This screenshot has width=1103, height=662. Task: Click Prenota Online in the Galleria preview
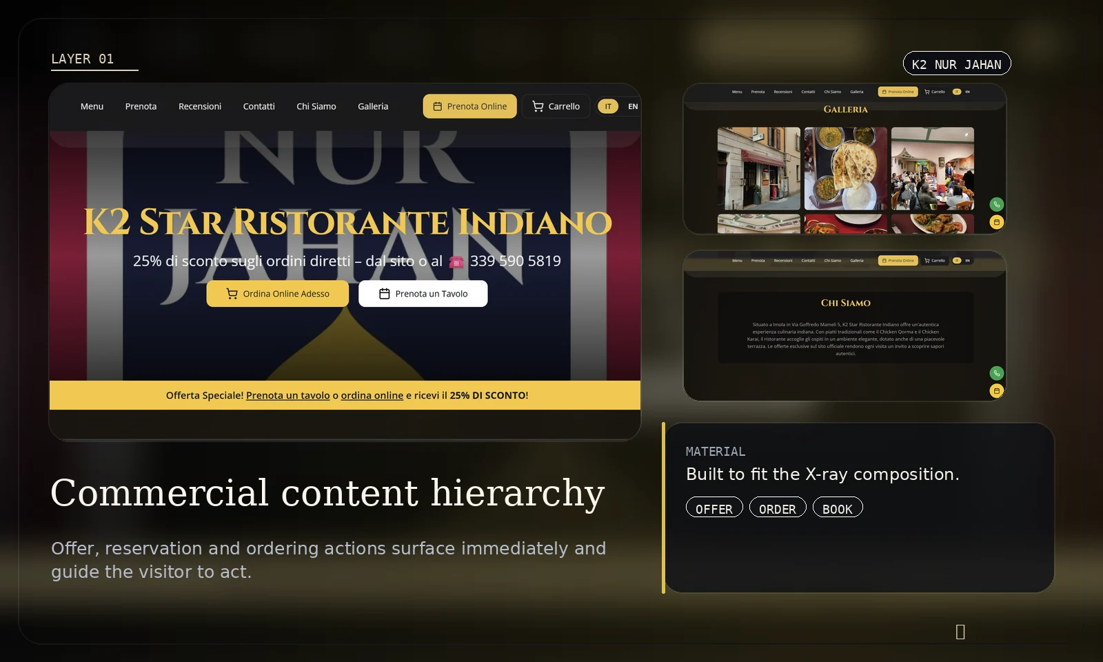(898, 92)
